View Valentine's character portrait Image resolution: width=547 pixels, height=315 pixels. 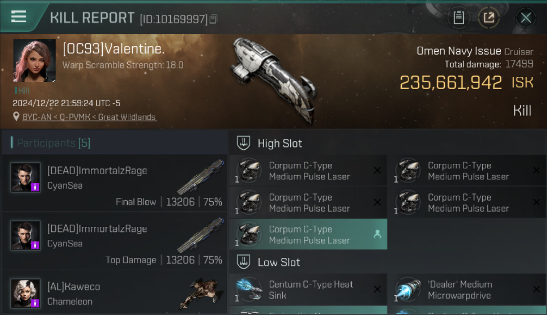(35, 60)
